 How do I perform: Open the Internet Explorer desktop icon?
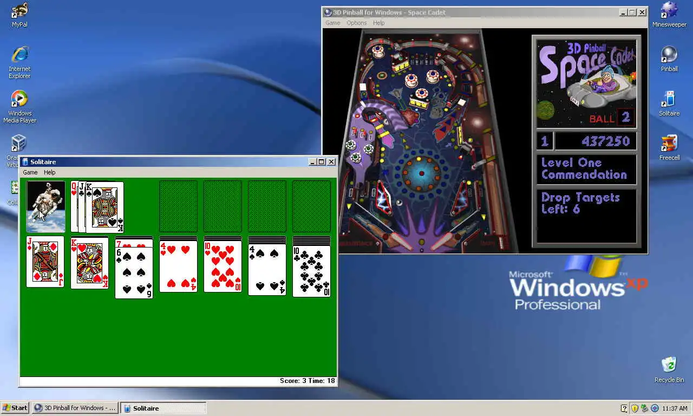pyautogui.click(x=19, y=63)
